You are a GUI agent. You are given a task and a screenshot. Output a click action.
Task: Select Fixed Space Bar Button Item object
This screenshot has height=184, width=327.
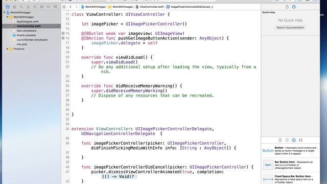[x=290, y=179]
